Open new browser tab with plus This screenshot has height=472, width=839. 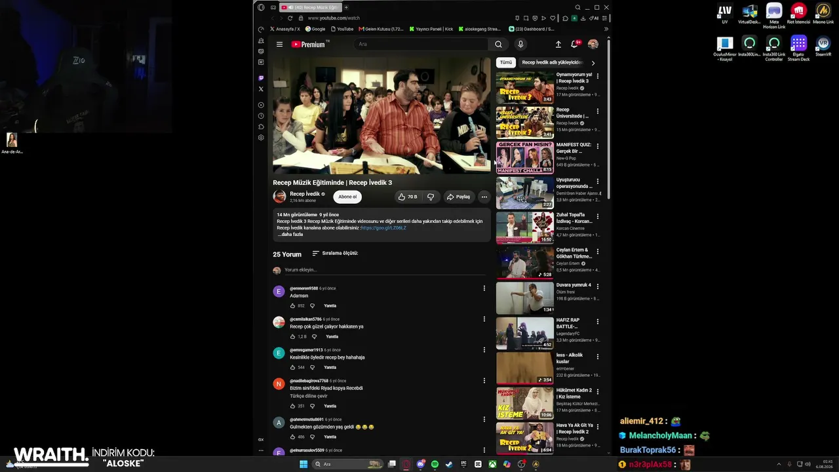[x=346, y=7]
